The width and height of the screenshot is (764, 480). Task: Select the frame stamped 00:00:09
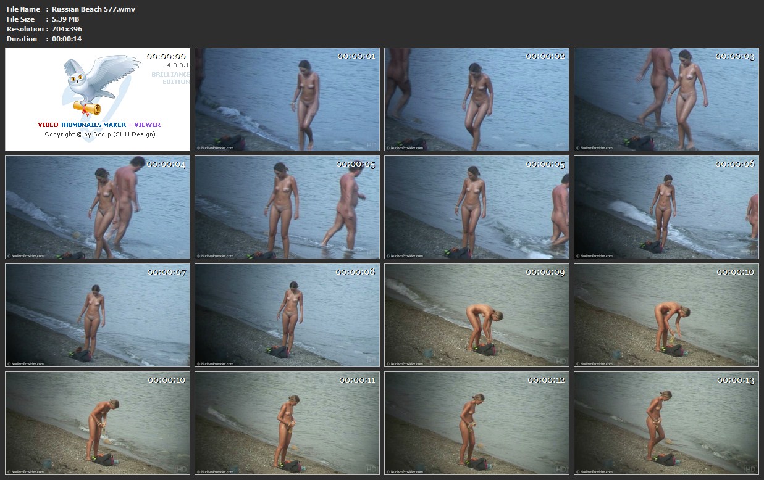(x=476, y=315)
